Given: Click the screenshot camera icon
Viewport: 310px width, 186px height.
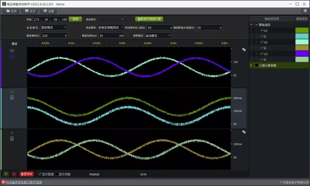Looking at the screenshot, I should coord(305,11).
